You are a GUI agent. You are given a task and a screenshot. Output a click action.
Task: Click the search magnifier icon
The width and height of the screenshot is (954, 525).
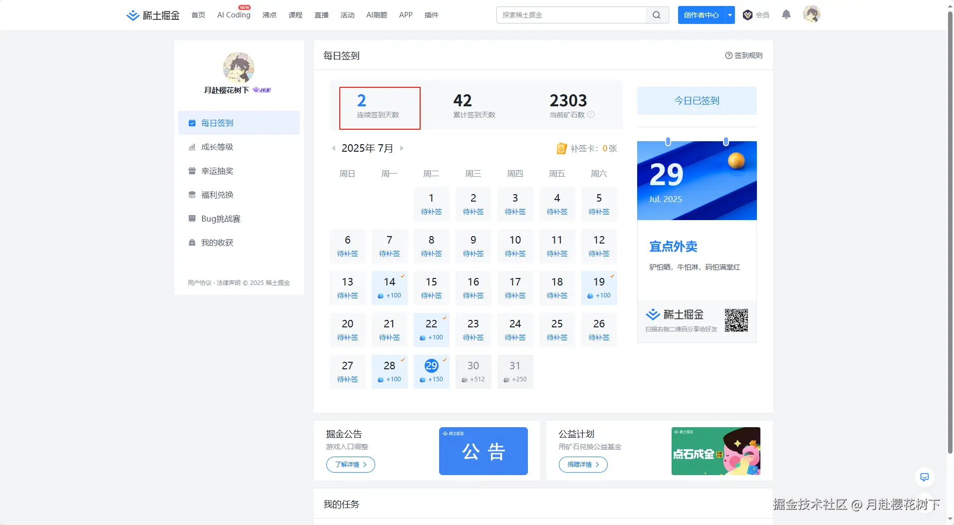click(x=656, y=14)
